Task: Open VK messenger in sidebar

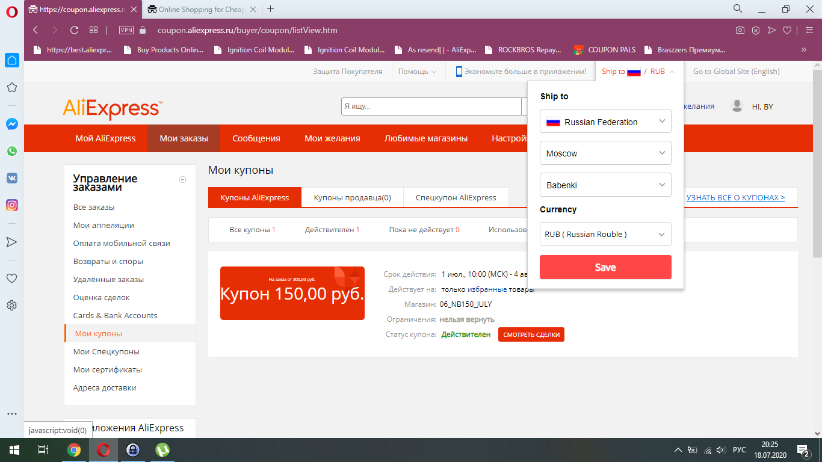Action: tap(11, 178)
